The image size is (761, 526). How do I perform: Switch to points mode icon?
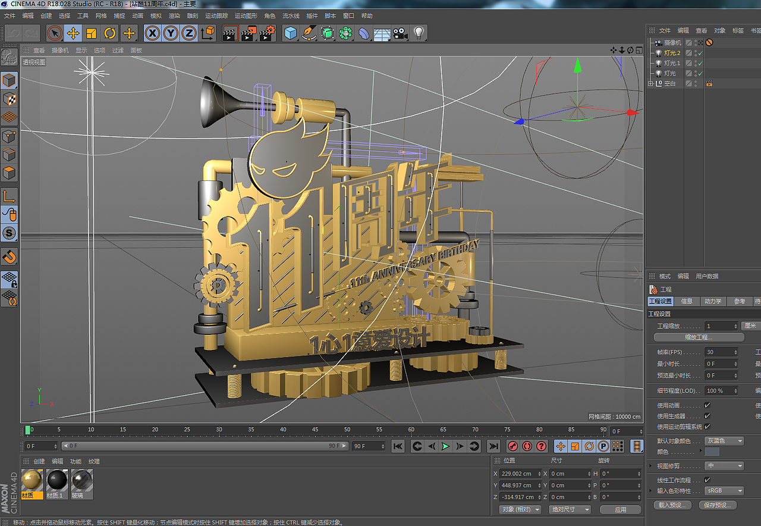(x=9, y=137)
